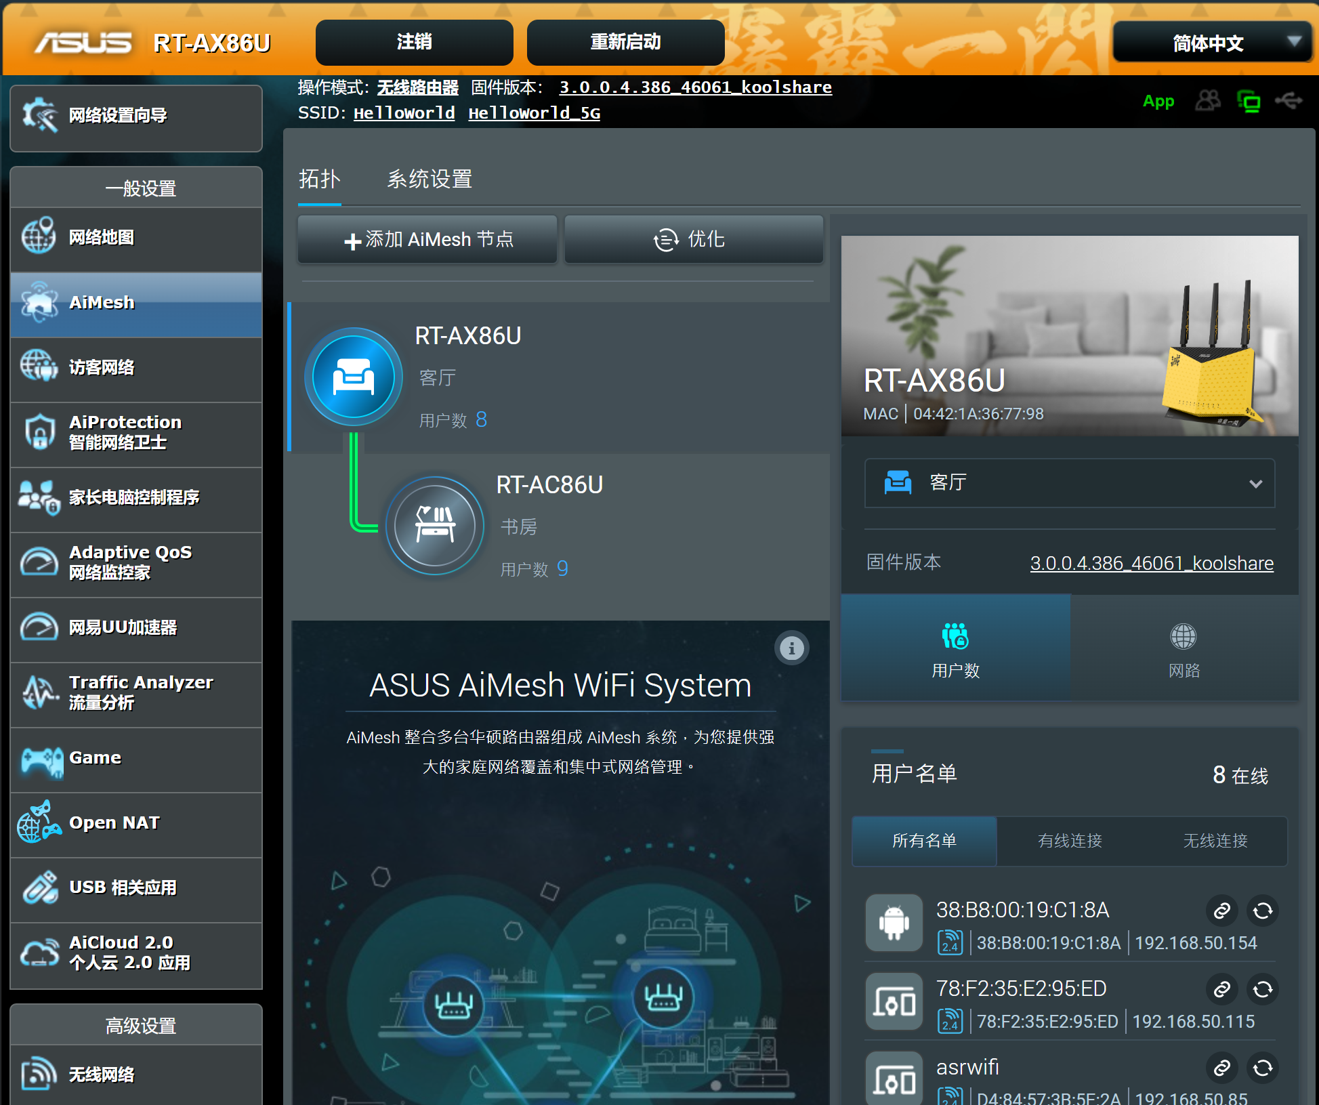The width and height of the screenshot is (1319, 1105).
Task: Expand the 客厅 location dropdown
Action: 1070,483
